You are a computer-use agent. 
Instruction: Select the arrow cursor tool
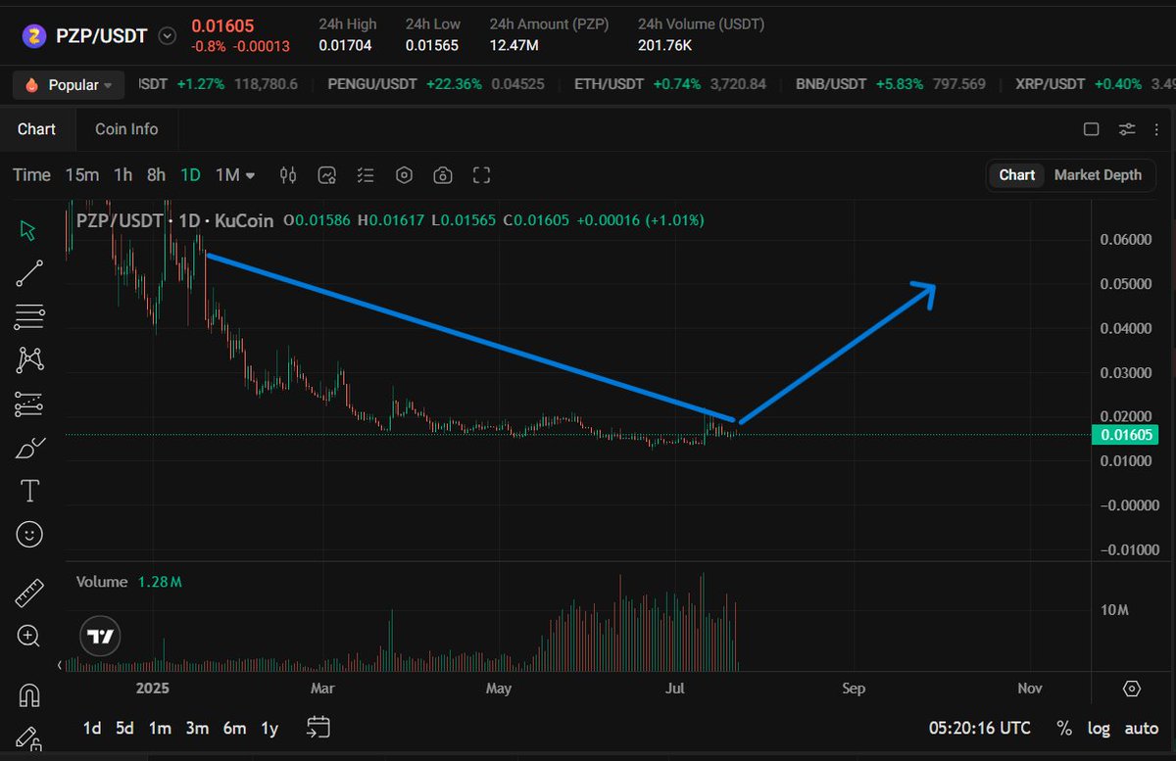point(28,230)
